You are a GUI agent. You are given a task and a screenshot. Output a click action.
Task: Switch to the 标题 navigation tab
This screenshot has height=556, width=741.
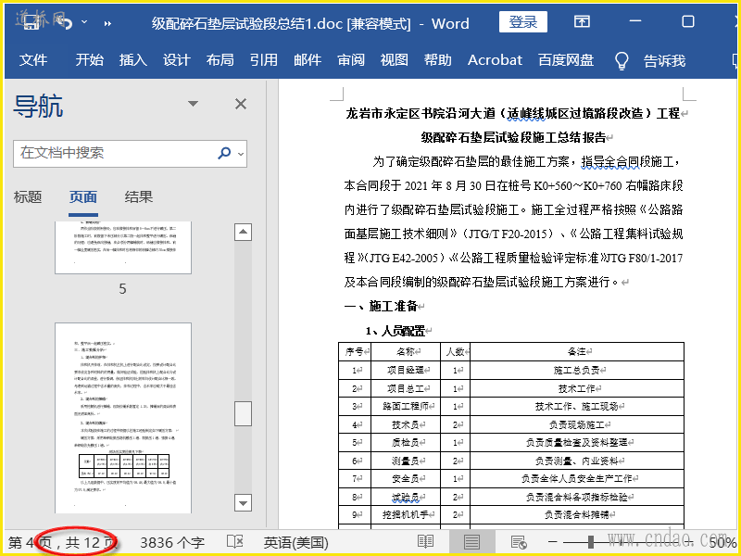coord(28,196)
